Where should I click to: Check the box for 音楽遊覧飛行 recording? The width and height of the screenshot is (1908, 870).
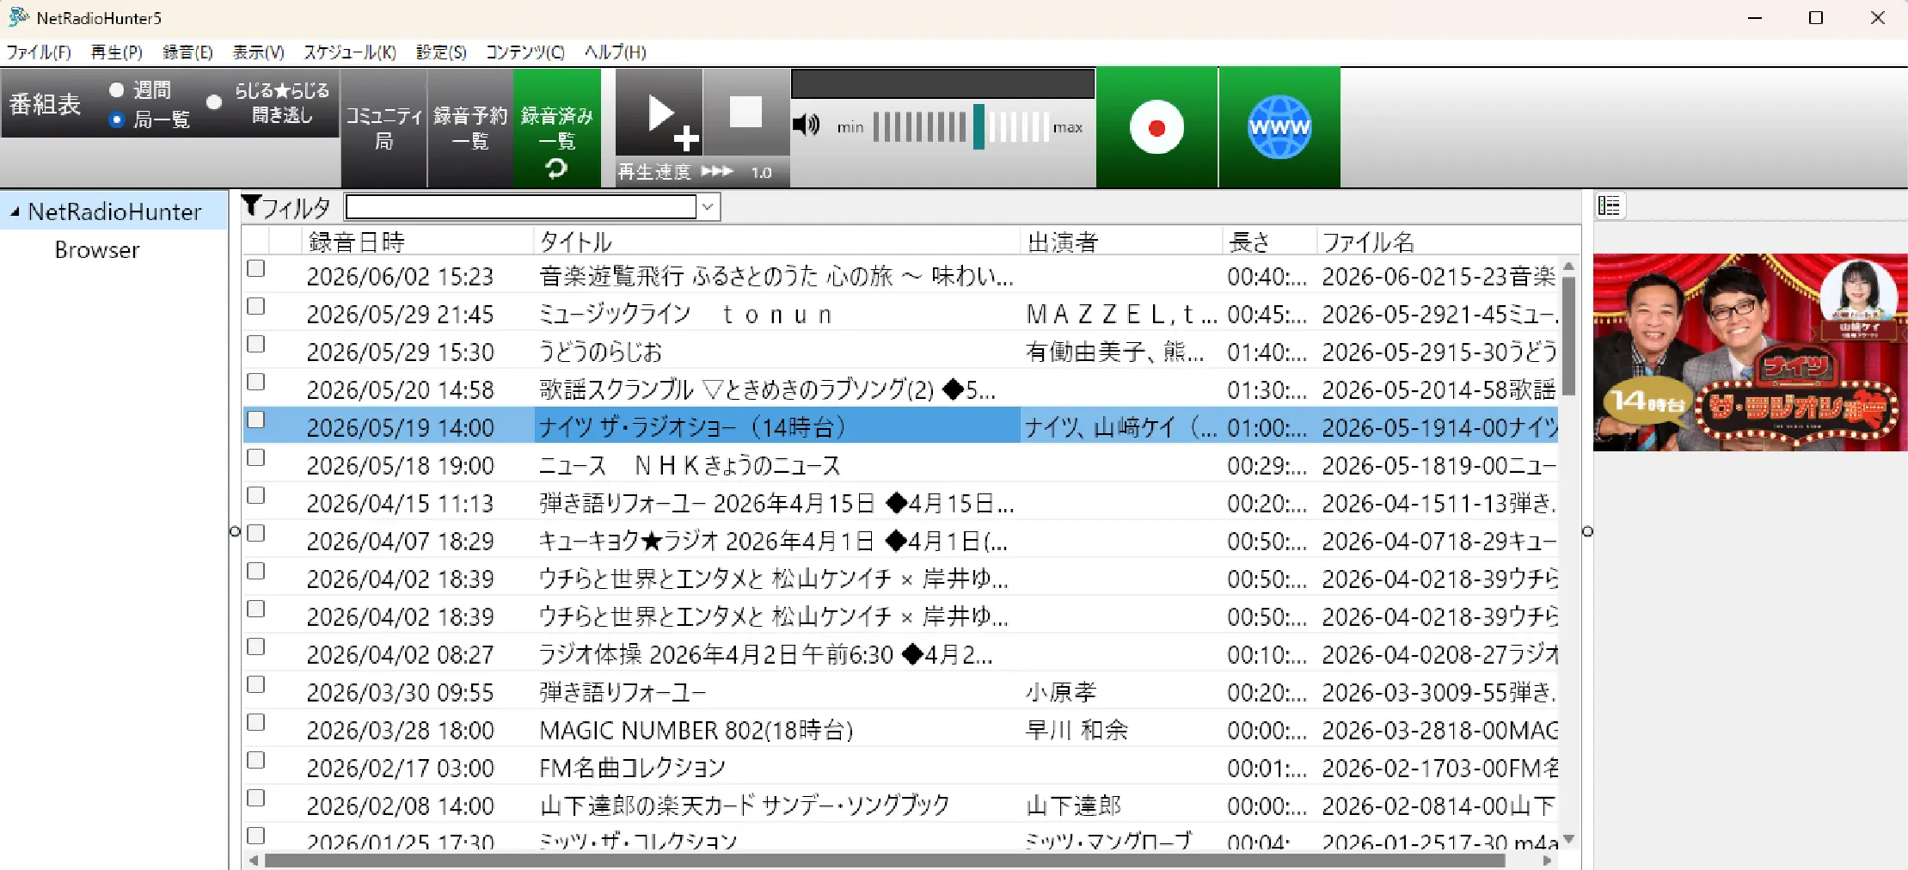tap(255, 268)
